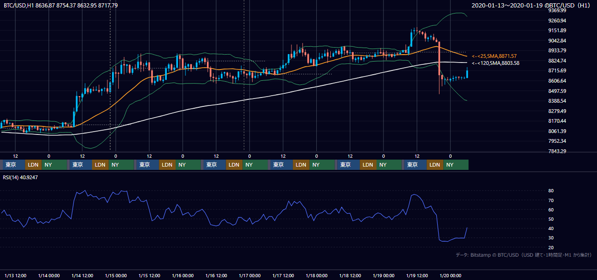
Task: Select the 1/16 00:00 time axis label
Action: (x=183, y=275)
